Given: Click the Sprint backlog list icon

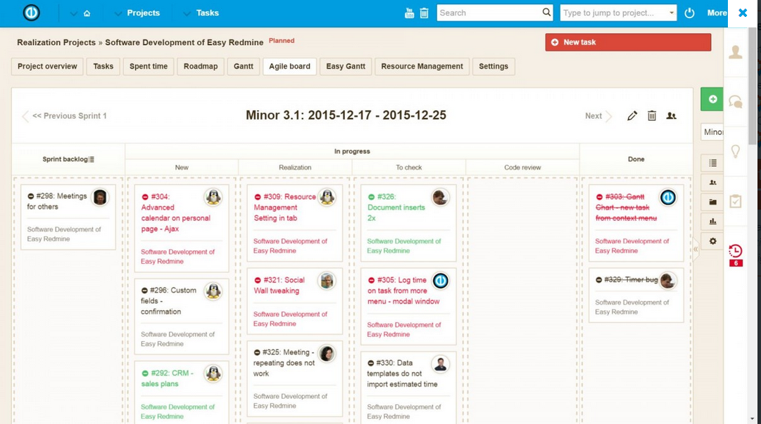Looking at the screenshot, I should [x=92, y=160].
